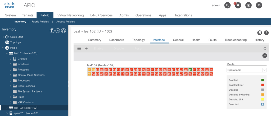Click the Interfaces folder icon
271x116 pixels.
coord(15,64)
